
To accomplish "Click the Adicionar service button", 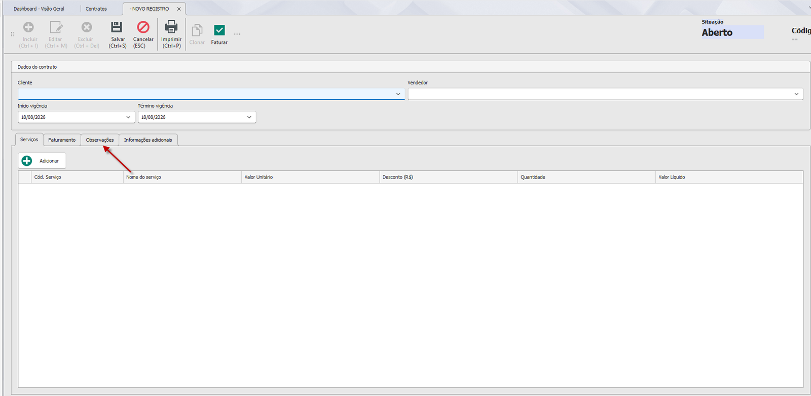I will pos(42,161).
